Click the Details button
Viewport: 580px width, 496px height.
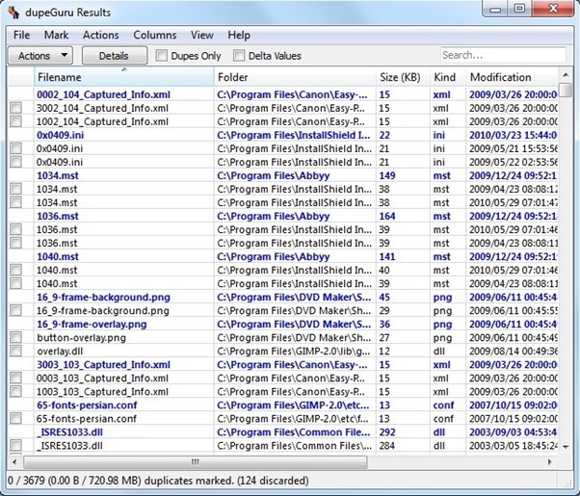click(x=113, y=56)
